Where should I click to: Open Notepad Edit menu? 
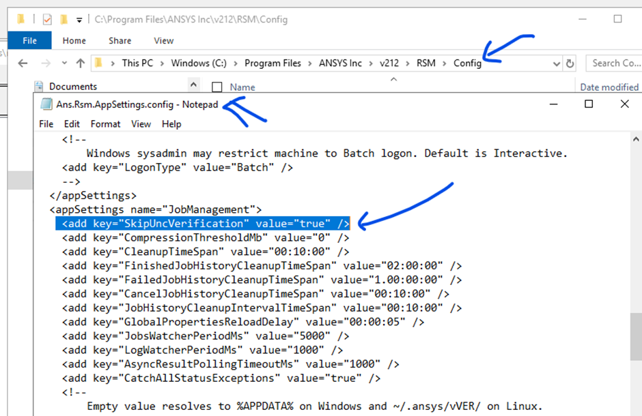(x=72, y=124)
